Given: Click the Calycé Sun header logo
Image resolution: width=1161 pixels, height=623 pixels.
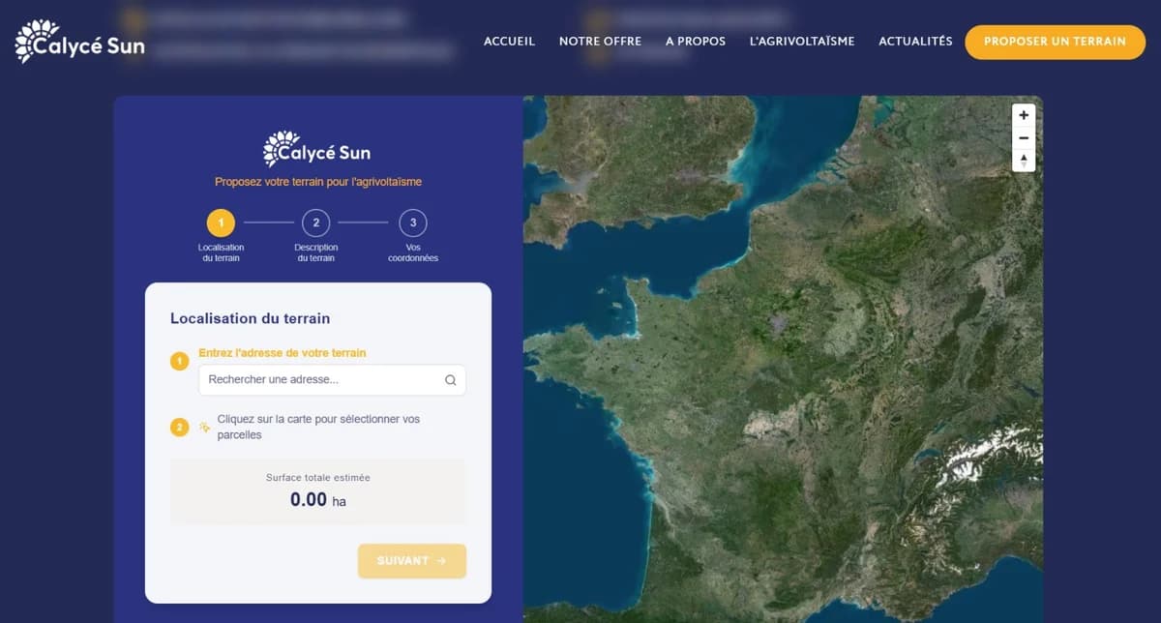Looking at the screenshot, I should click(80, 42).
